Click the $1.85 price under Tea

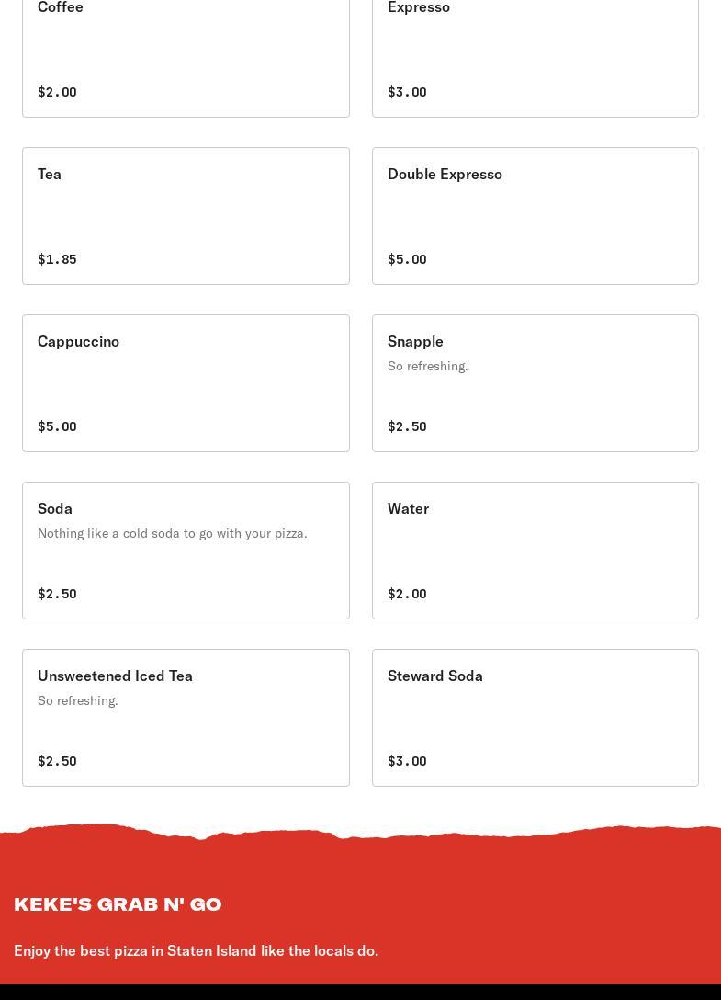57,259
